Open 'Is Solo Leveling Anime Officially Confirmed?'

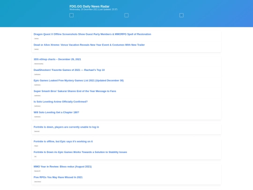click(60, 102)
